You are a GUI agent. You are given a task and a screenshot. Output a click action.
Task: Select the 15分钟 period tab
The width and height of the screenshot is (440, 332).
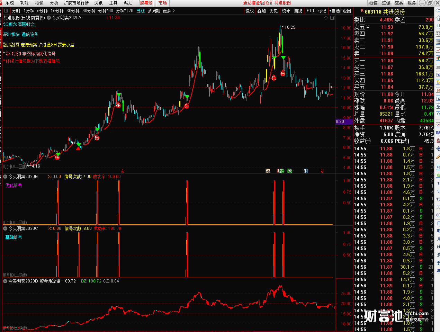tap(57, 11)
